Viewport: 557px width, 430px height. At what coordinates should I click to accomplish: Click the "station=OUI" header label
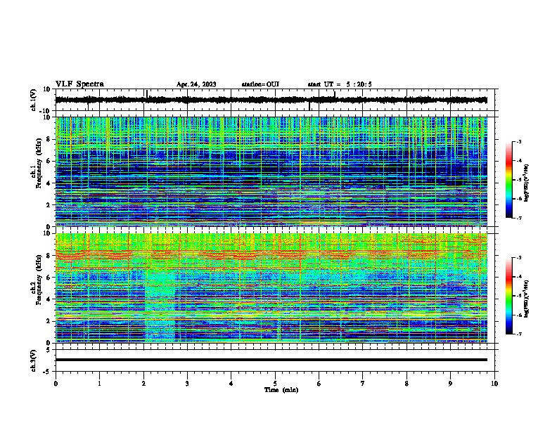point(260,84)
